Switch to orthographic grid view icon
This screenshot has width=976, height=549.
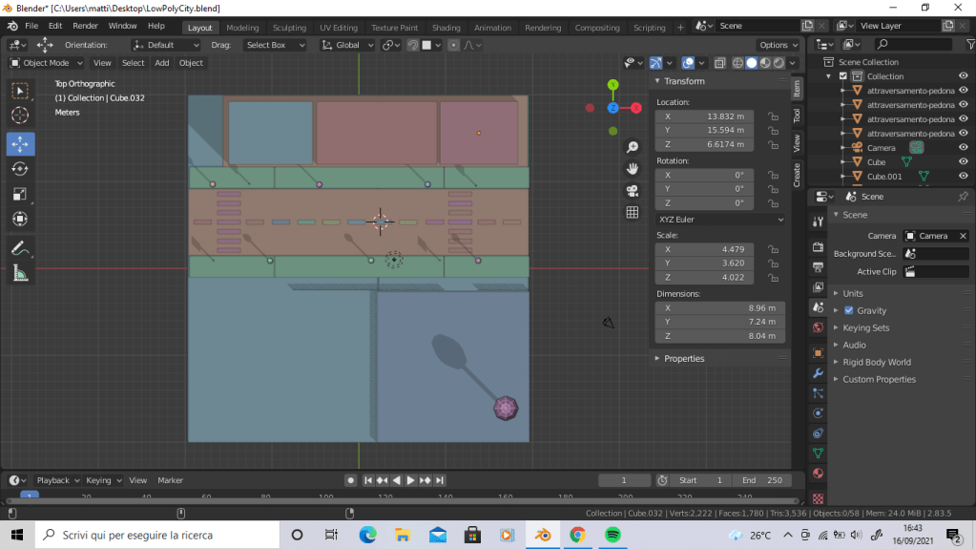pyautogui.click(x=632, y=213)
